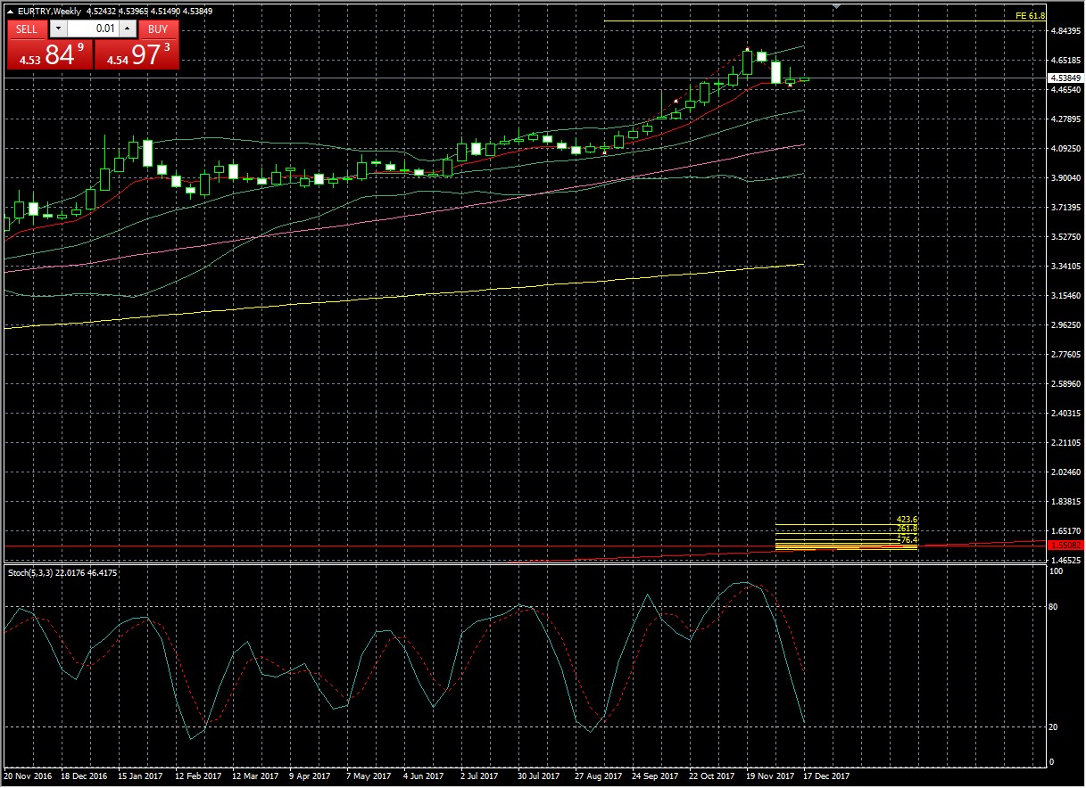
Task: Click the 4.53849 current price label
Action: [1065, 78]
